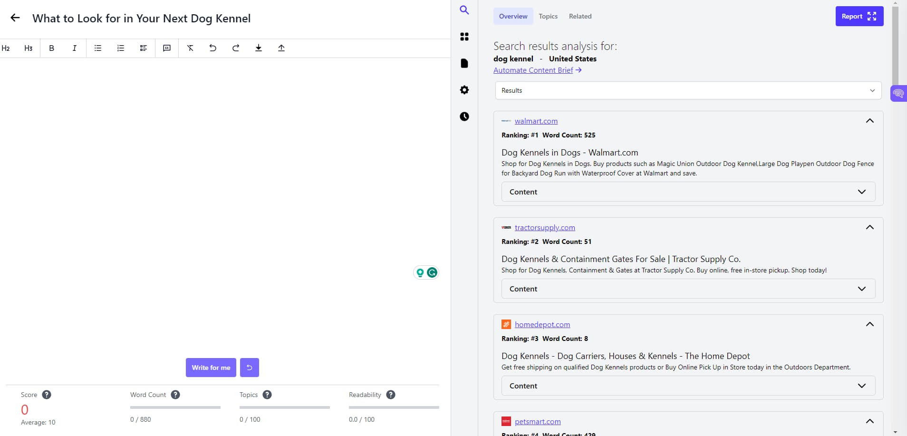Clear text formatting with the strikethrough-T icon

(x=190, y=48)
